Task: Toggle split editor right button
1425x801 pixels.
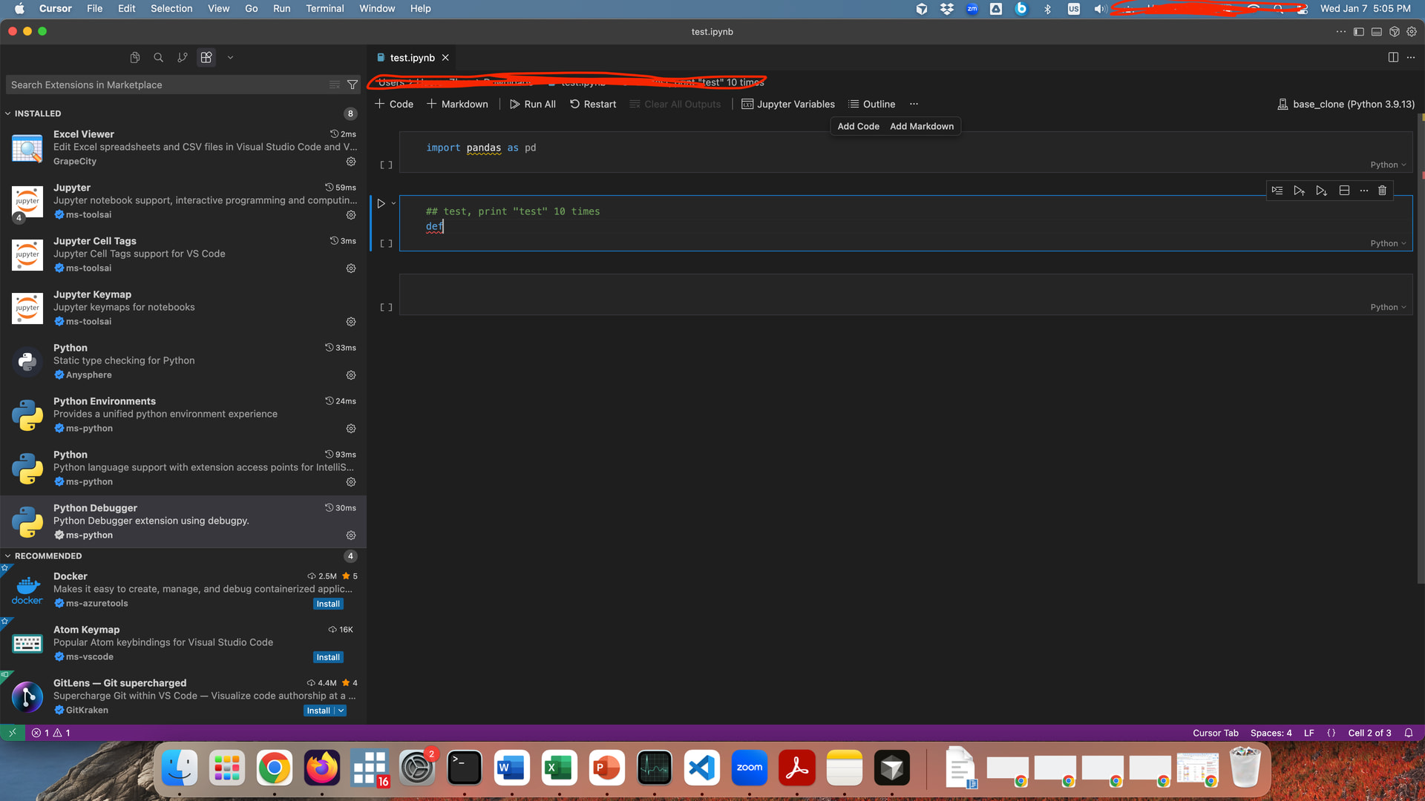Action: tap(1393, 57)
